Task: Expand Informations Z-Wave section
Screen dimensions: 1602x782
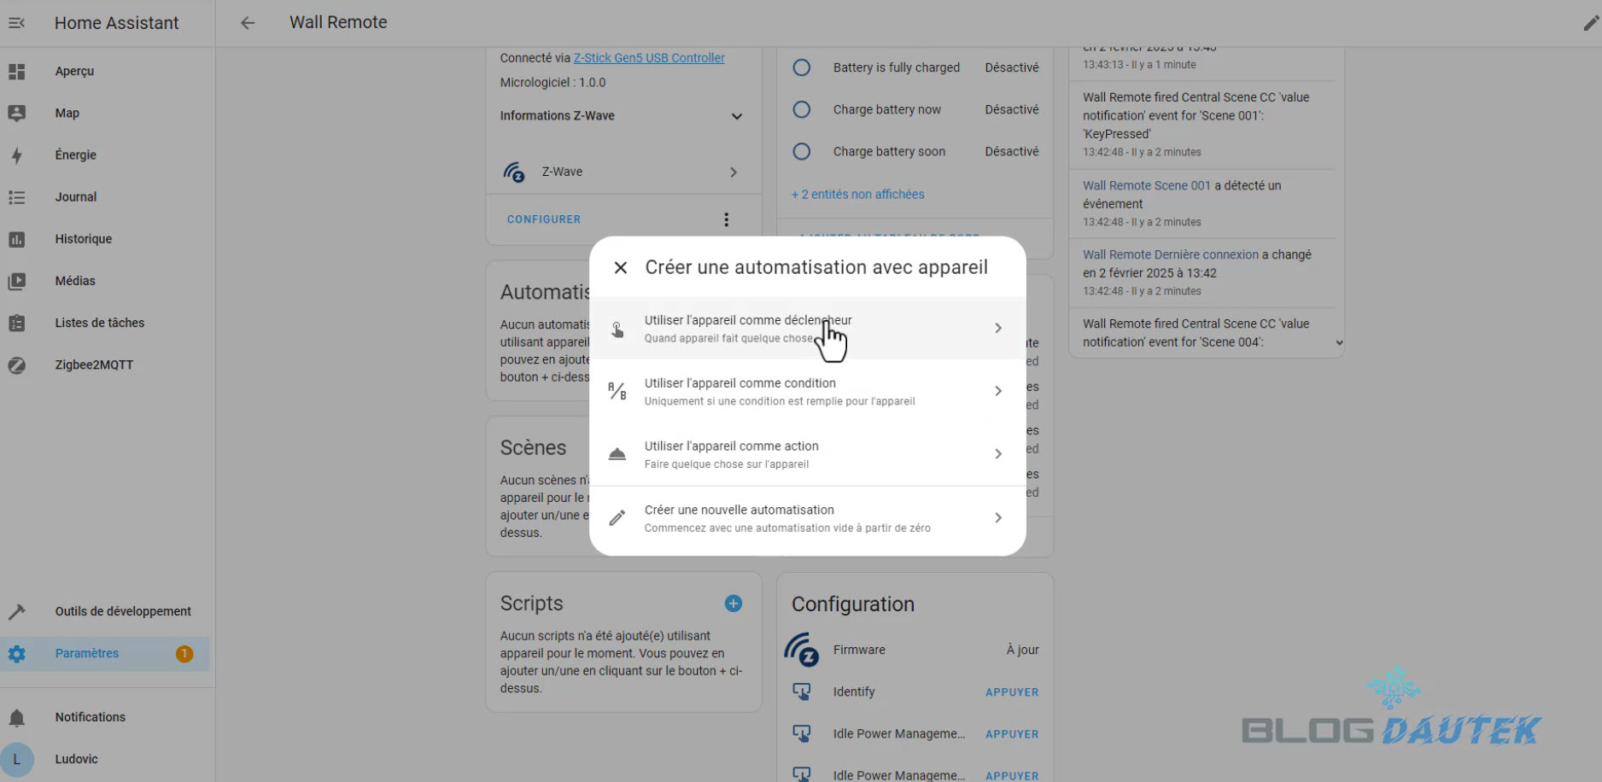Action: point(736,116)
